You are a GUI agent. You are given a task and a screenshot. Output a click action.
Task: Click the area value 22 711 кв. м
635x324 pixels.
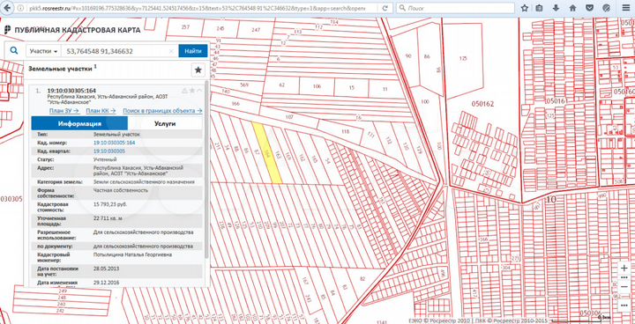pos(108,218)
